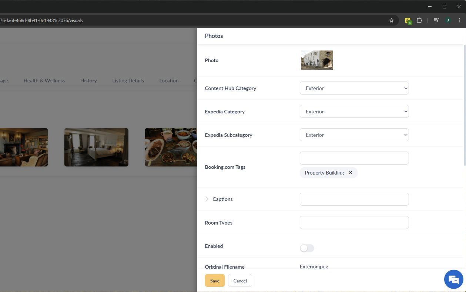Image resolution: width=466 pixels, height=292 pixels.
Task: Switch to the Listing Details tab
Action: [x=128, y=80]
